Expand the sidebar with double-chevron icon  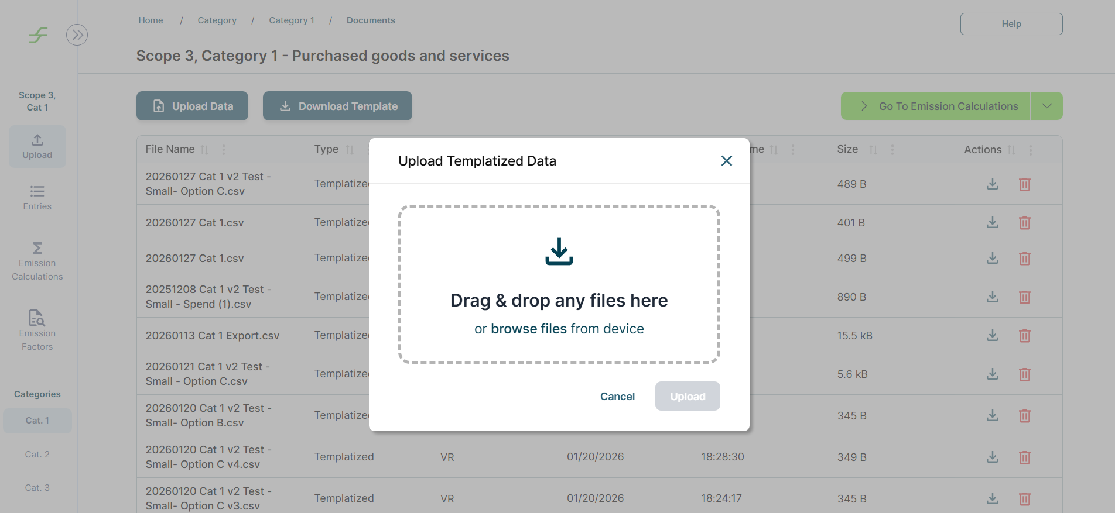click(77, 35)
